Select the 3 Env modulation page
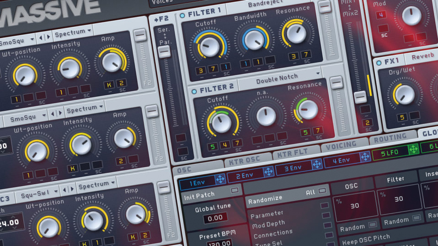 tap(294, 168)
